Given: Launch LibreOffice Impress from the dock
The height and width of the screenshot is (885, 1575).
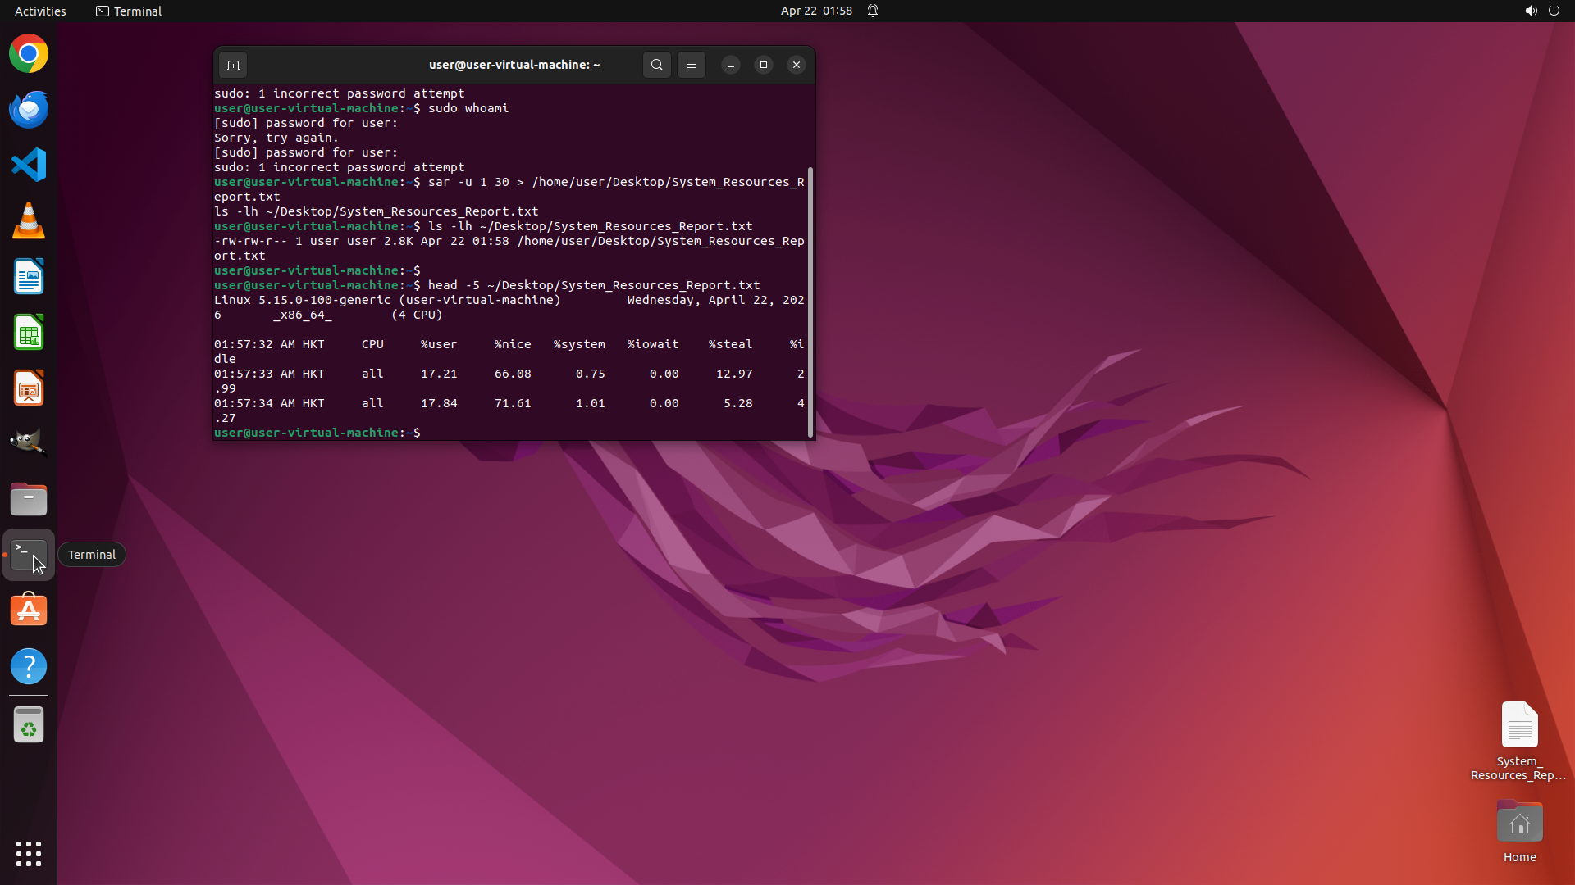Looking at the screenshot, I should click(x=29, y=388).
